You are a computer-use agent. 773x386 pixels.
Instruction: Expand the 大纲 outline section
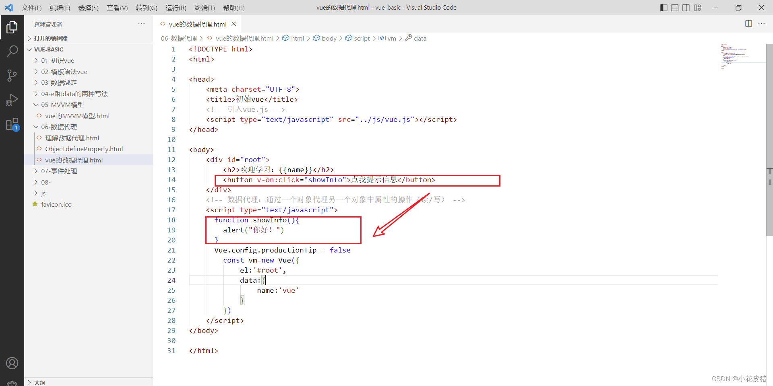89,382
